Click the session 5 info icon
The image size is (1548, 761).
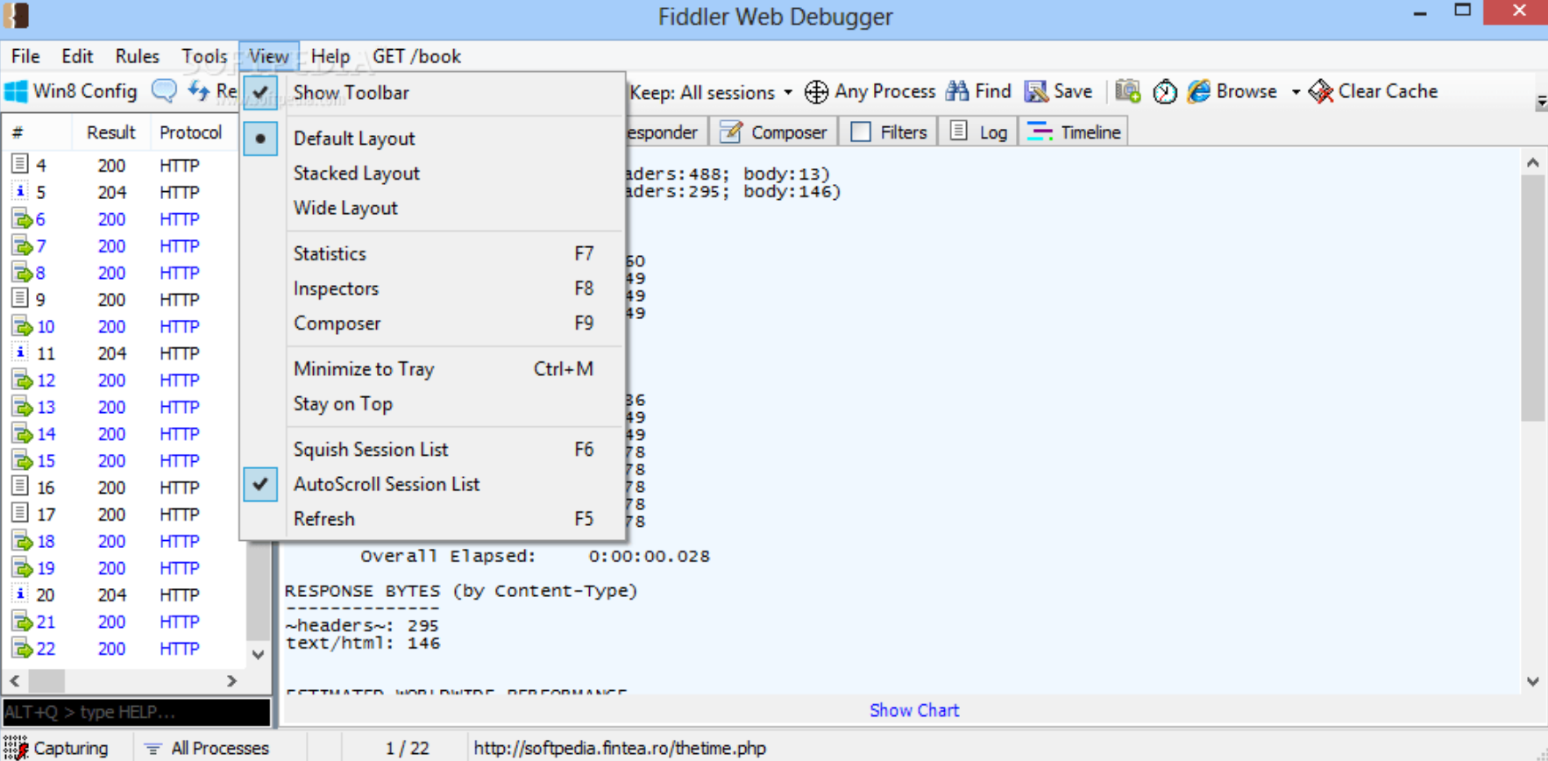pos(20,191)
